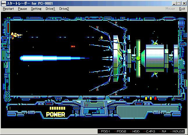The image size is (188, 135).
Task: Close the emulator window
Action: [x=184, y=3]
